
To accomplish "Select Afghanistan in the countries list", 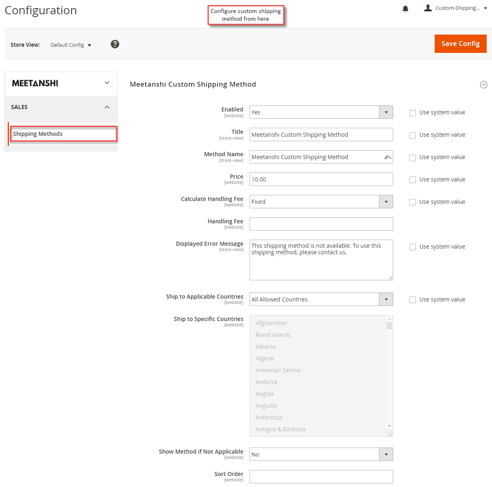I will (271, 323).
